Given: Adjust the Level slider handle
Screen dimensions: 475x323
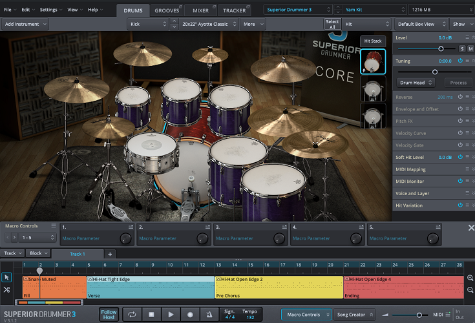Looking at the screenshot, I should point(441,48).
